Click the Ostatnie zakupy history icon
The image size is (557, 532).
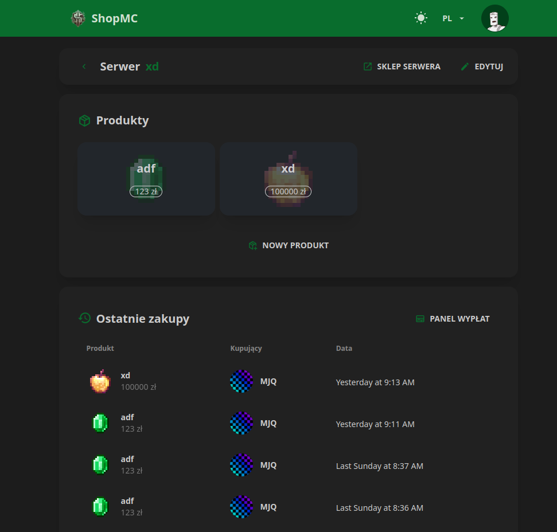coord(84,318)
